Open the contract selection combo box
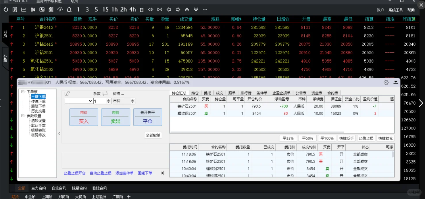This screenshot has width=425, height=199. pyautogui.click(x=79, y=101)
